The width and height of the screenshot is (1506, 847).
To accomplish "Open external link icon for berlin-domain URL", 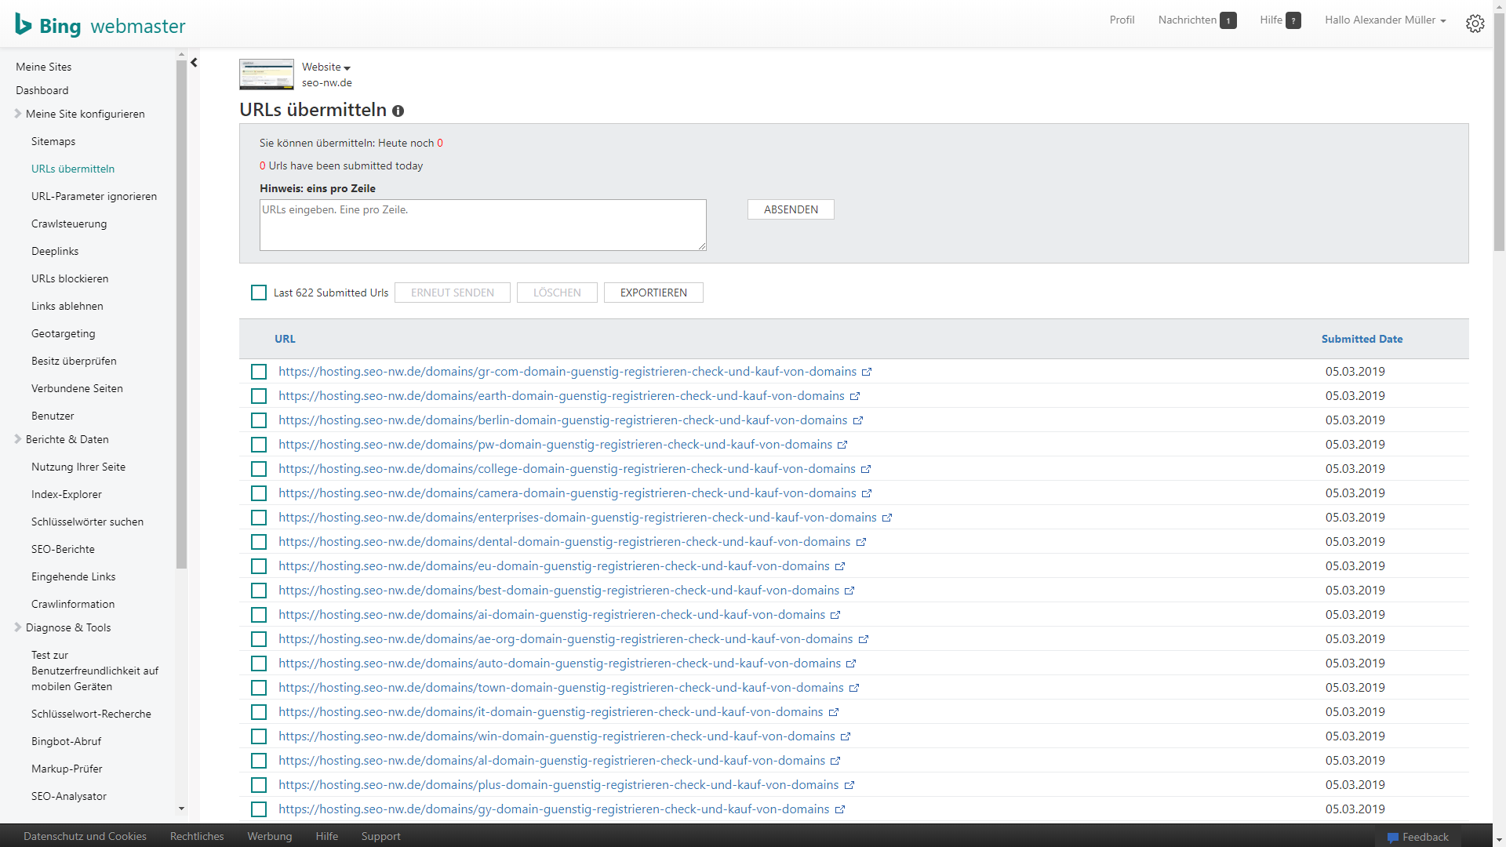I will pos(858,420).
